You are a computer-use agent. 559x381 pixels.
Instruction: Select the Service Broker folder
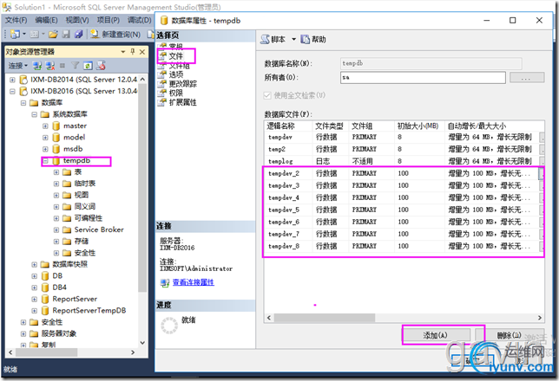99,229
